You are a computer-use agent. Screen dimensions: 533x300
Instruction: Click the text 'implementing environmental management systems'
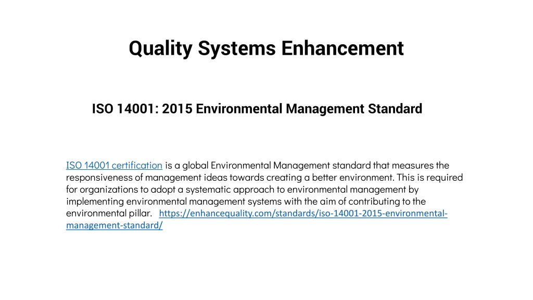(173, 202)
